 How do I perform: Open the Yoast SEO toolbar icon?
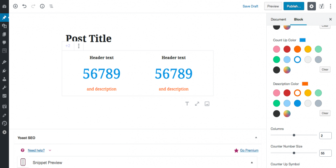point(321,6)
